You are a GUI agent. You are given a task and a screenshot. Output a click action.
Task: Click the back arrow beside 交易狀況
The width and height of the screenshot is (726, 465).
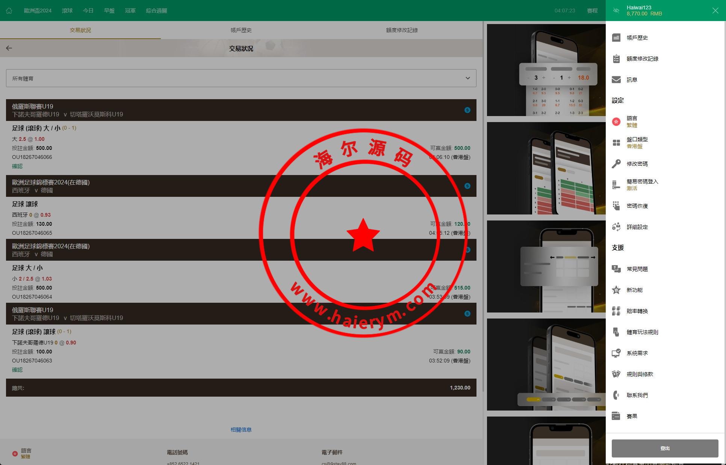pyautogui.click(x=9, y=48)
